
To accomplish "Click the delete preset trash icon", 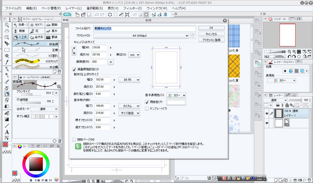I will click(193, 35).
